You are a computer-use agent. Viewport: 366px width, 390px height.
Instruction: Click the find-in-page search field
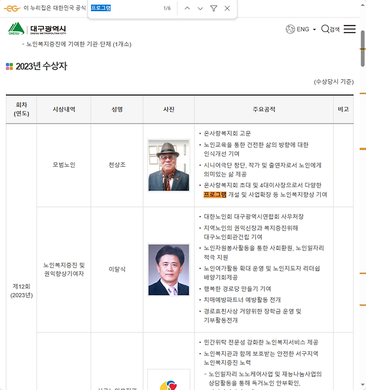tap(124, 9)
